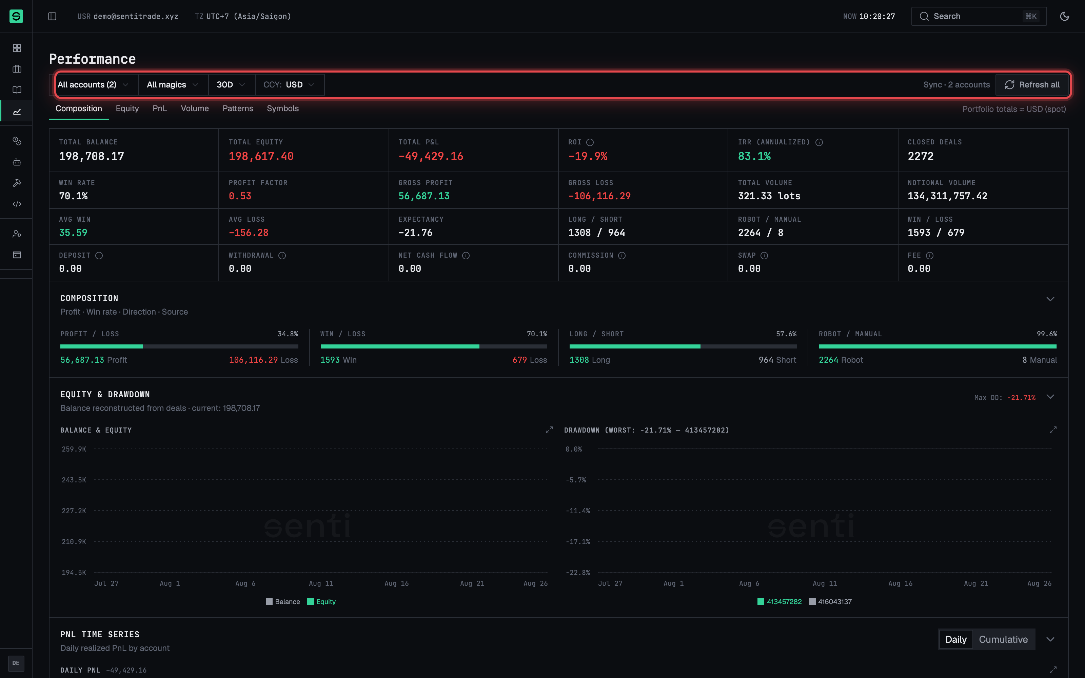Open the 30D period dropdown
This screenshot has height=678, width=1085.
231,85
